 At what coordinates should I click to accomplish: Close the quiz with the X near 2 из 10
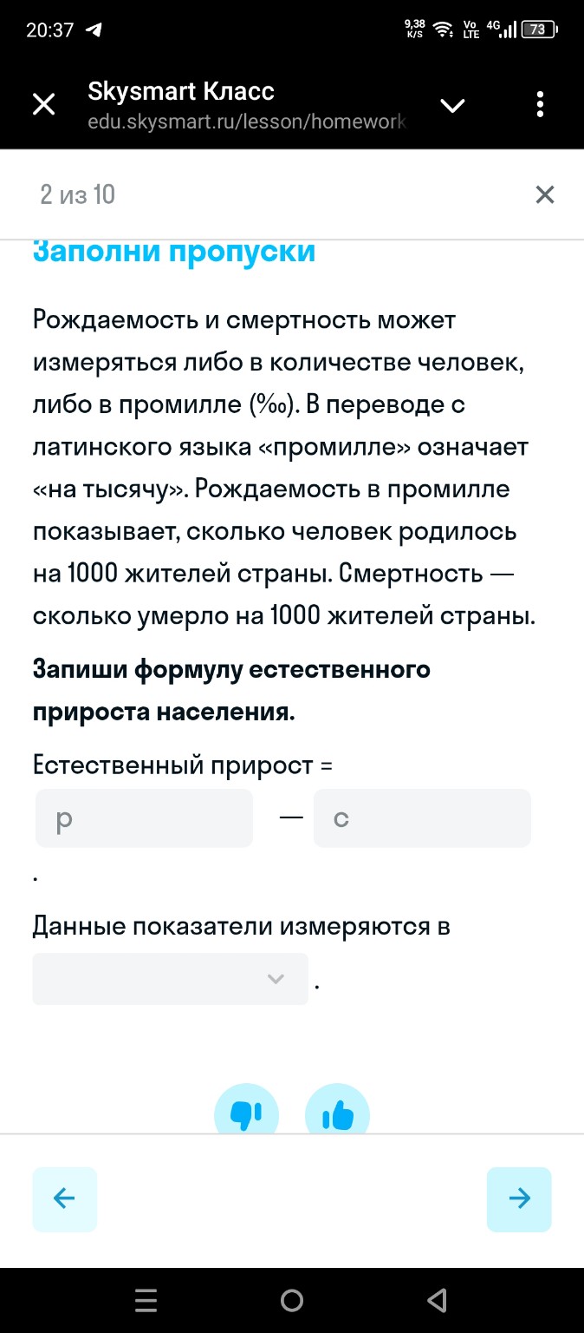545,194
